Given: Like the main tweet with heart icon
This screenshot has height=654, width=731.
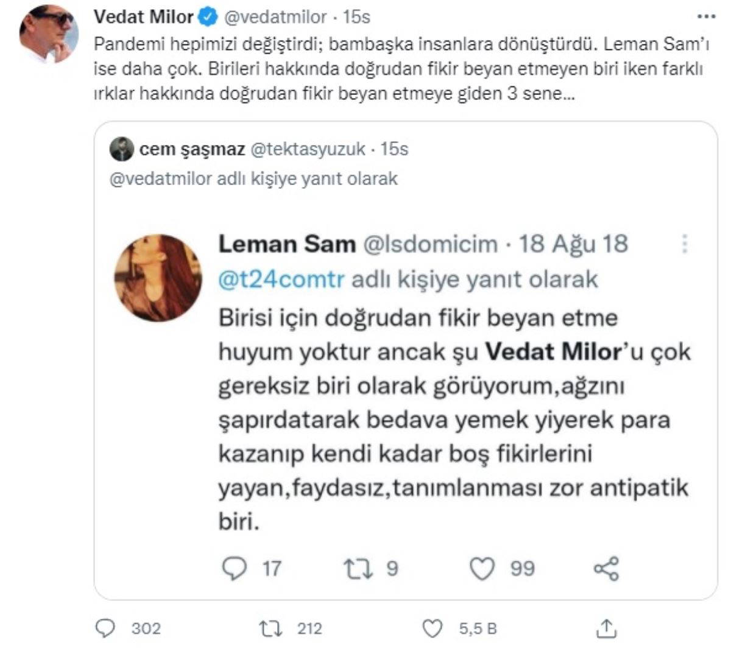Looking at the screenshot, I should point(432,628).
